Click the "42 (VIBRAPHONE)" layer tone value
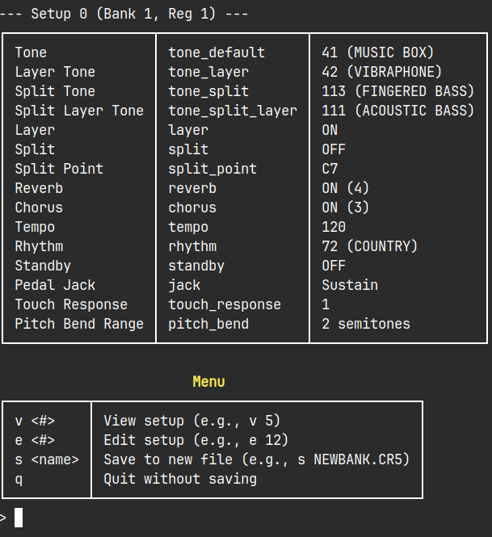The height and width of the screenshot is (537, 492). tap(382, 72)
